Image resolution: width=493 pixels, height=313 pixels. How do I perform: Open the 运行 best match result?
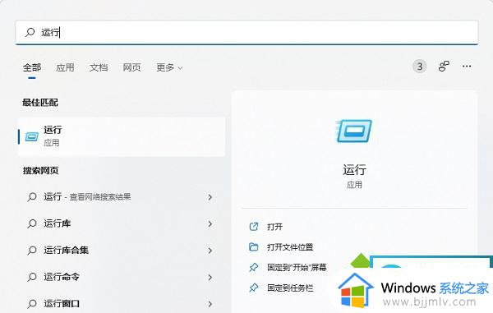point(122,136)
